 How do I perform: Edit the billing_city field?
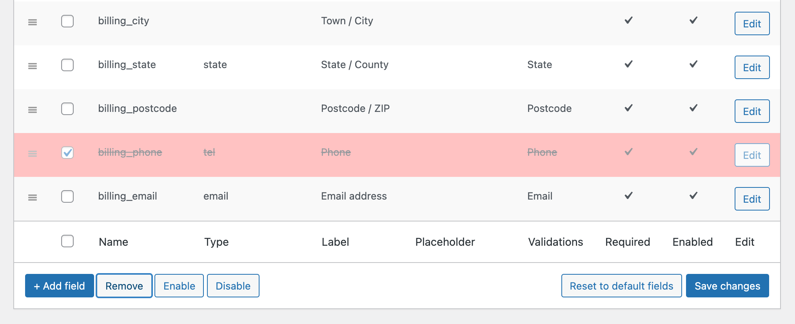751,23
